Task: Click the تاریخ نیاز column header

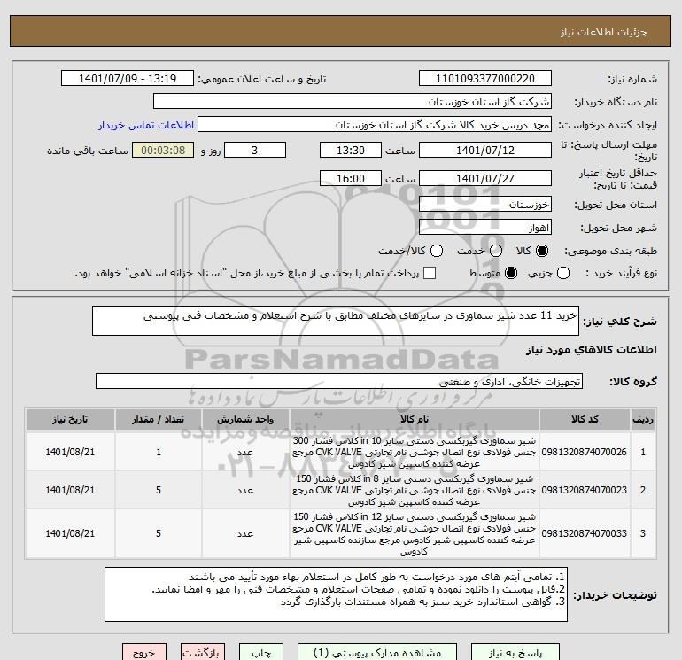Action: [70, 419]
